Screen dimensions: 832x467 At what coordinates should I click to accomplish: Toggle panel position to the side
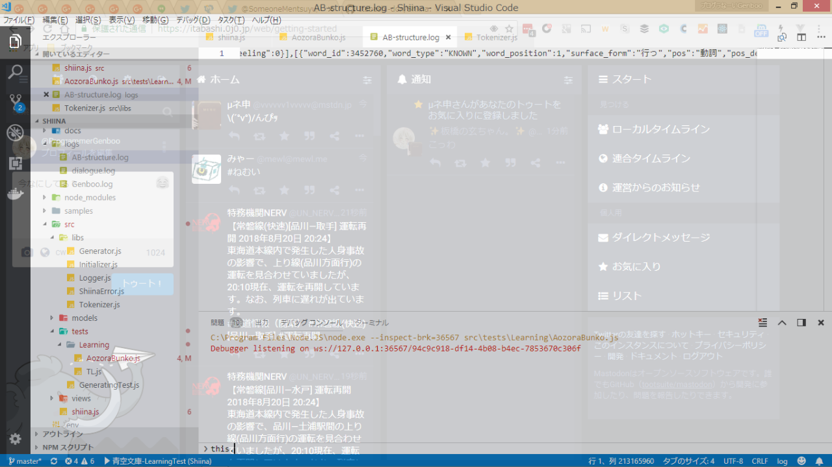[801, 323]
